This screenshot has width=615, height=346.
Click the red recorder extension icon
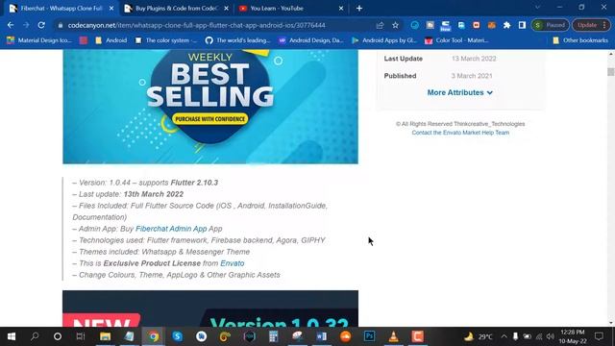coord(477,25)
